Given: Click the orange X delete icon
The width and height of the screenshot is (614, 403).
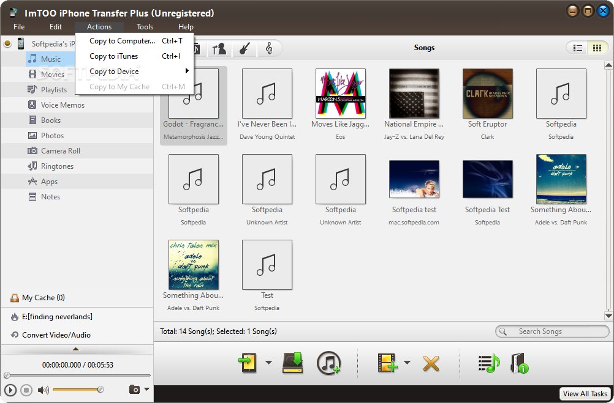Looking at the screenshot, I should pyautogui.click(x=431, y=363).
